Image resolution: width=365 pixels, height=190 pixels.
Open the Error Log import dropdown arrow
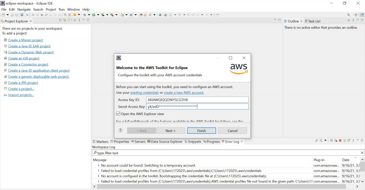pyautogui.click(x=325, y=140)
